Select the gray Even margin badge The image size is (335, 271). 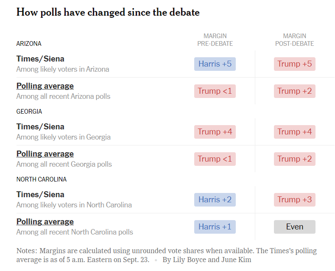(294, 227)
